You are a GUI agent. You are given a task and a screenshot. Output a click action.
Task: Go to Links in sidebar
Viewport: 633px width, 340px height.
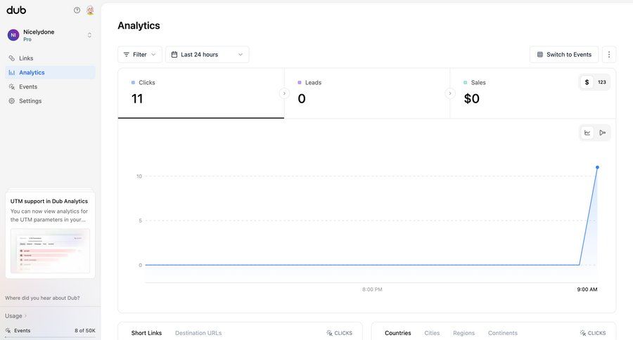(51, 58)
